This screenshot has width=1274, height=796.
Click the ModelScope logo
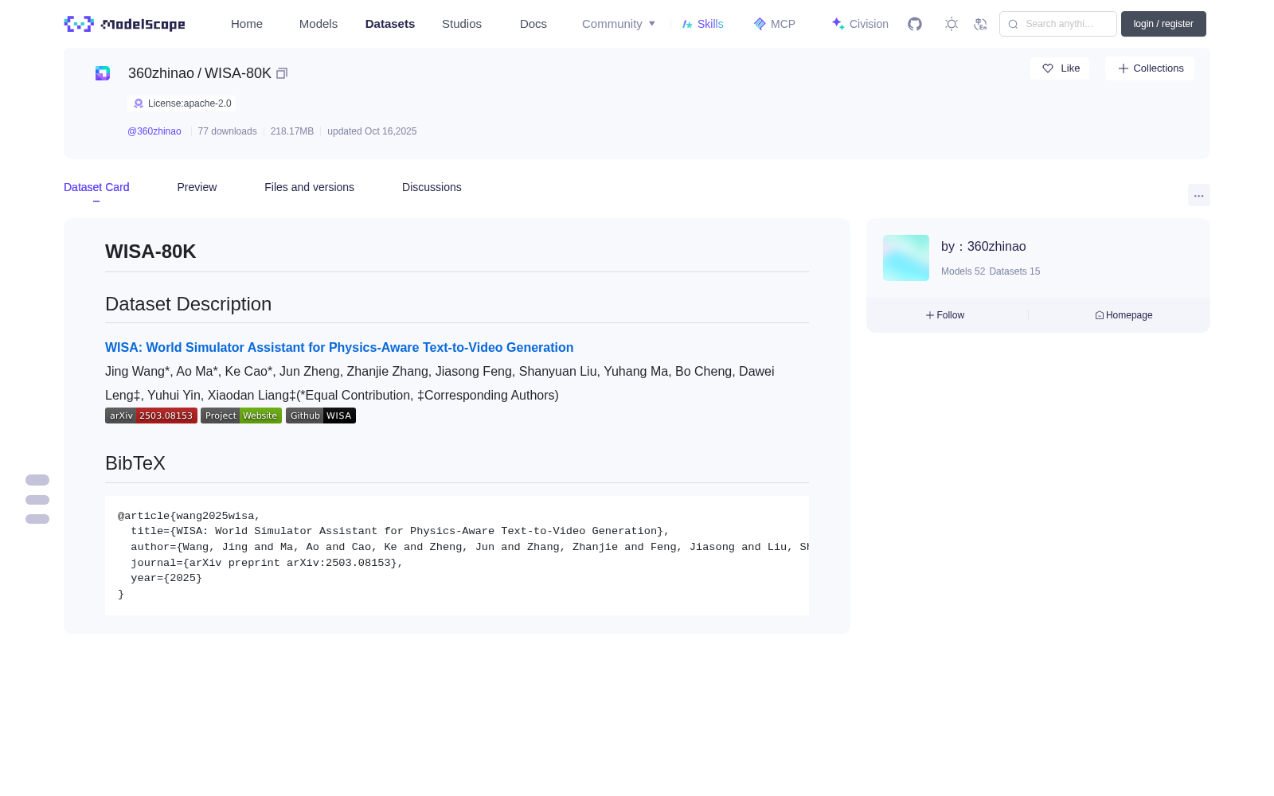[124, 24]
